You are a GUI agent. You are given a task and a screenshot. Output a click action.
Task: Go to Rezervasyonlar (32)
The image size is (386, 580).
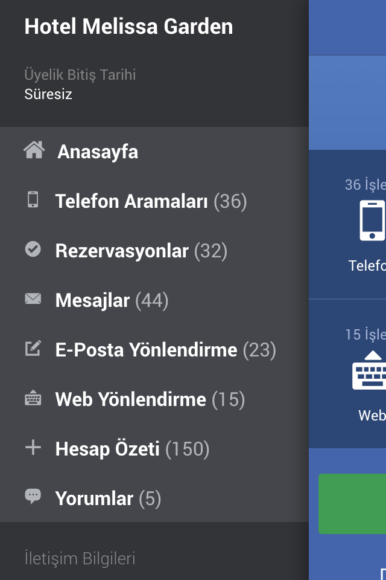click(154, 251)
